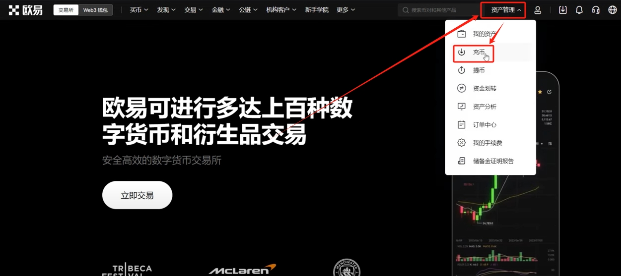Collapse the 资产管理 dropdown
Viewport: 621px width, 276px height.
pyautogui.click(x=506, y=10)
